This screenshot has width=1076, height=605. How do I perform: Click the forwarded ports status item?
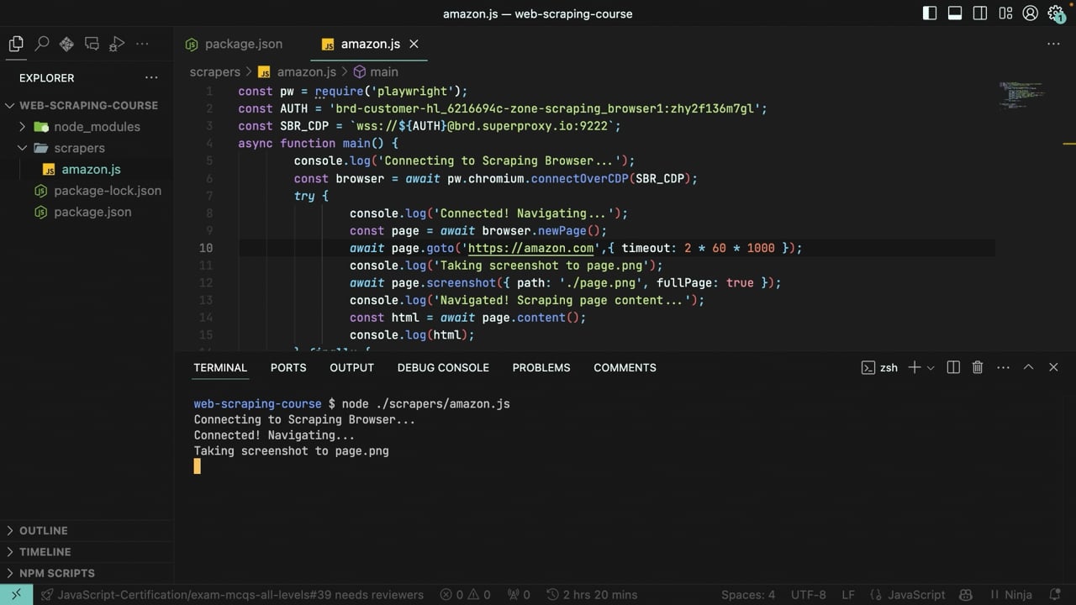[519, 595]
